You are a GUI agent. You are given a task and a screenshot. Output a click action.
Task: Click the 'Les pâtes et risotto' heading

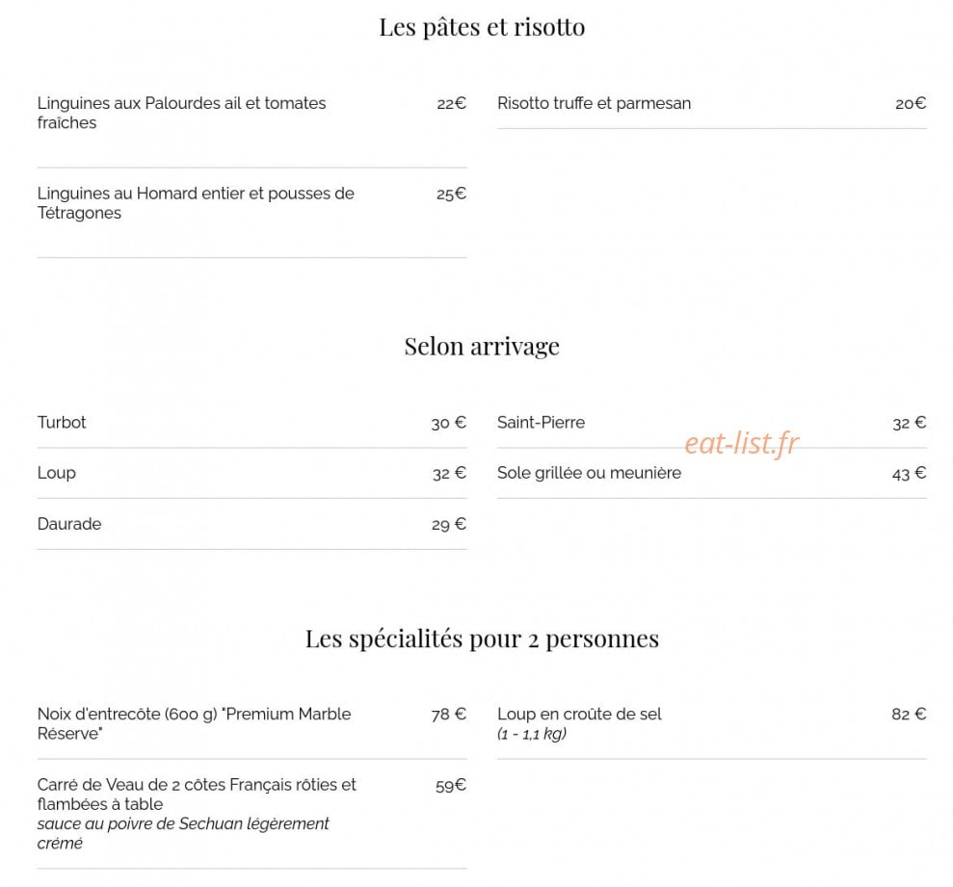click(482, 27)
